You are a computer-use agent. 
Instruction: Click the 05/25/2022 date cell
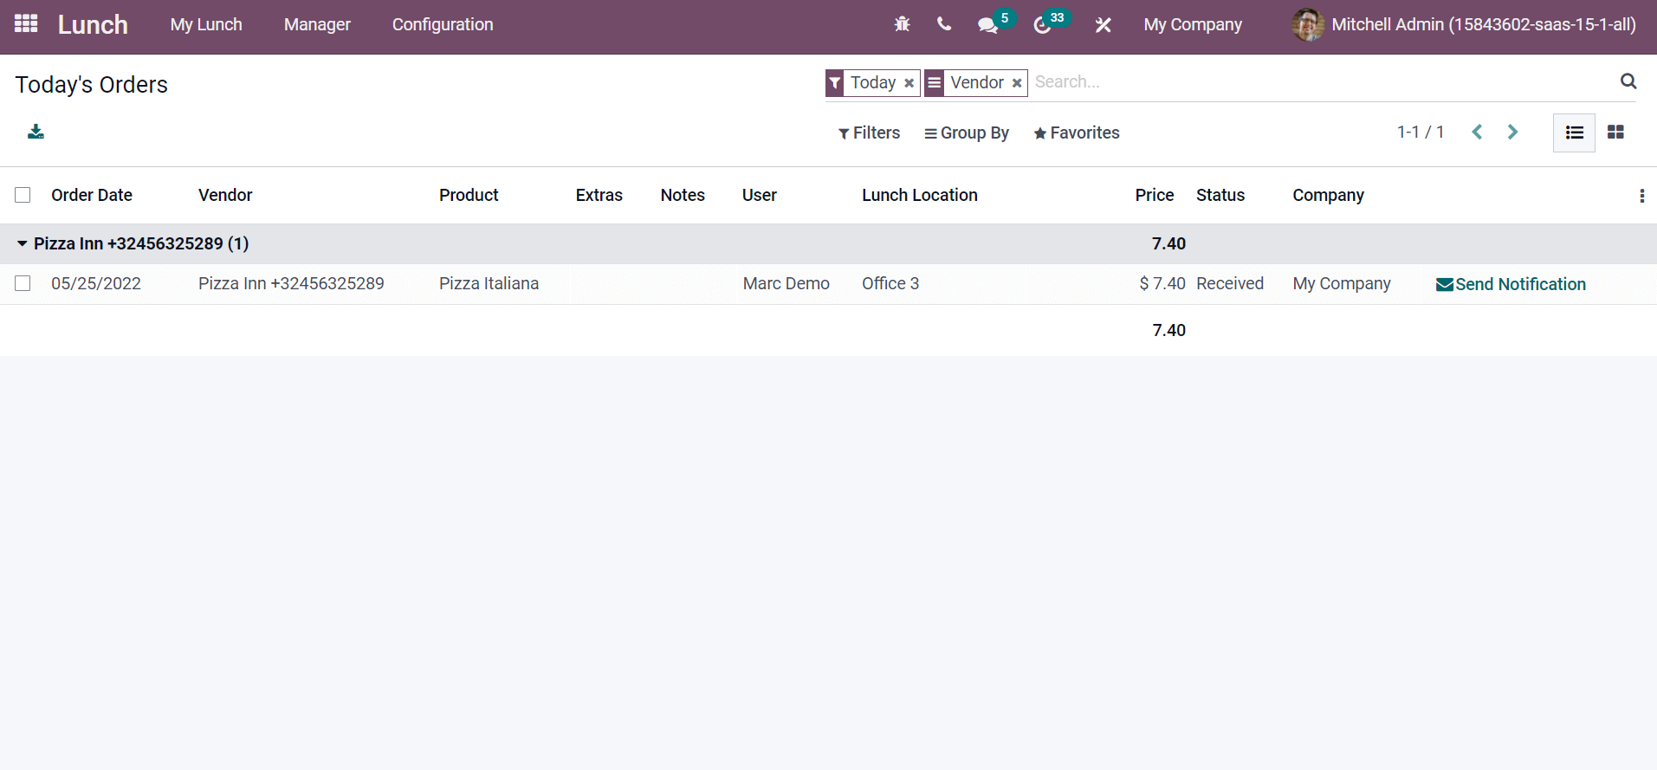[x=96, y=283]
